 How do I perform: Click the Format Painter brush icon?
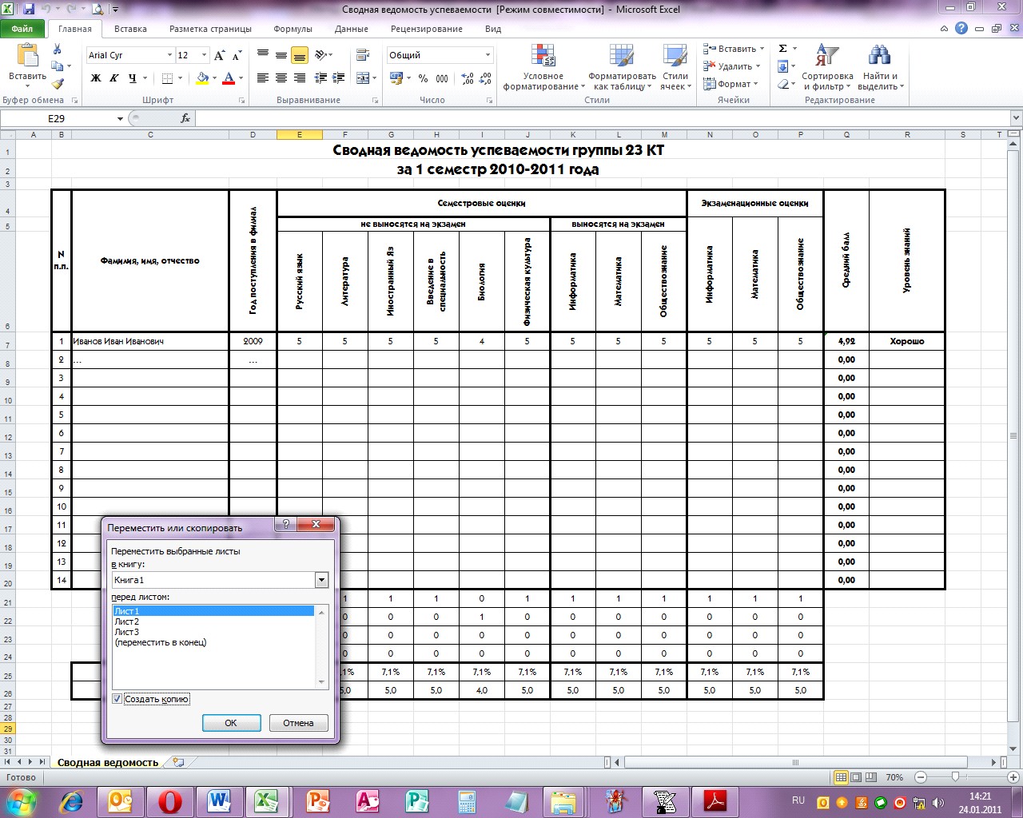pyautogui.click(x=58, y=83)
